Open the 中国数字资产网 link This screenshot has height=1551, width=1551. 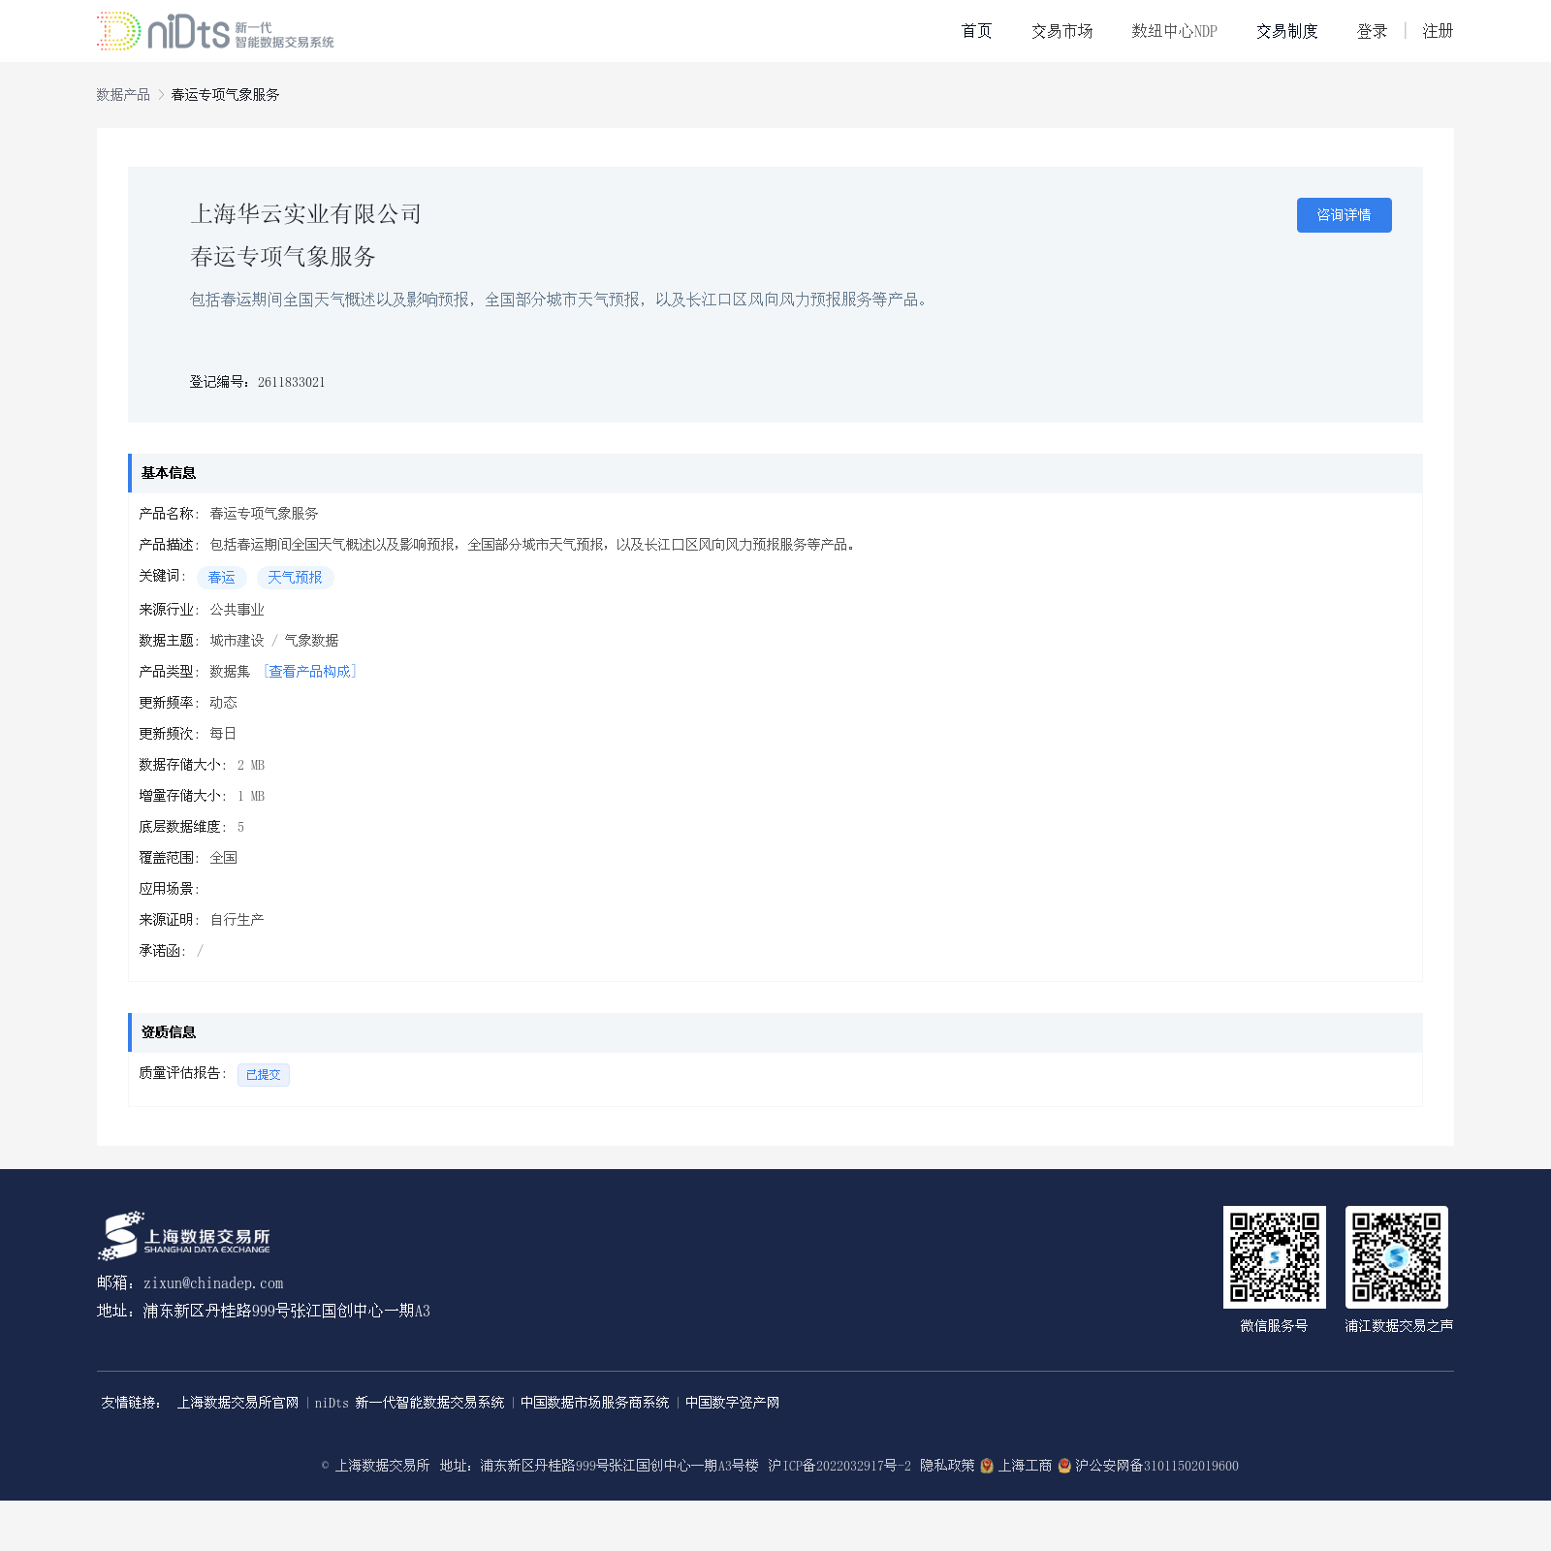tap(732, 1403)
